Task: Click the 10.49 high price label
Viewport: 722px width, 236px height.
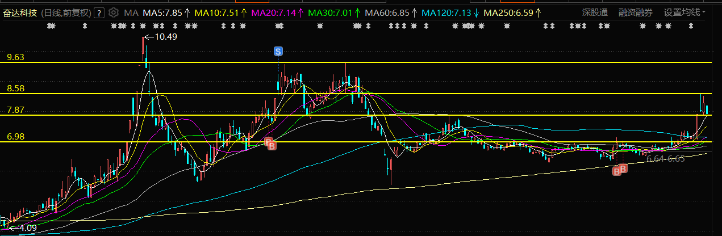Action: click(x=166, y=37)
